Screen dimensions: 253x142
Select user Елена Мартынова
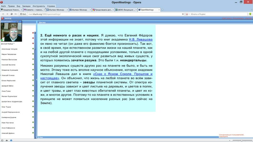click(8, 80)
